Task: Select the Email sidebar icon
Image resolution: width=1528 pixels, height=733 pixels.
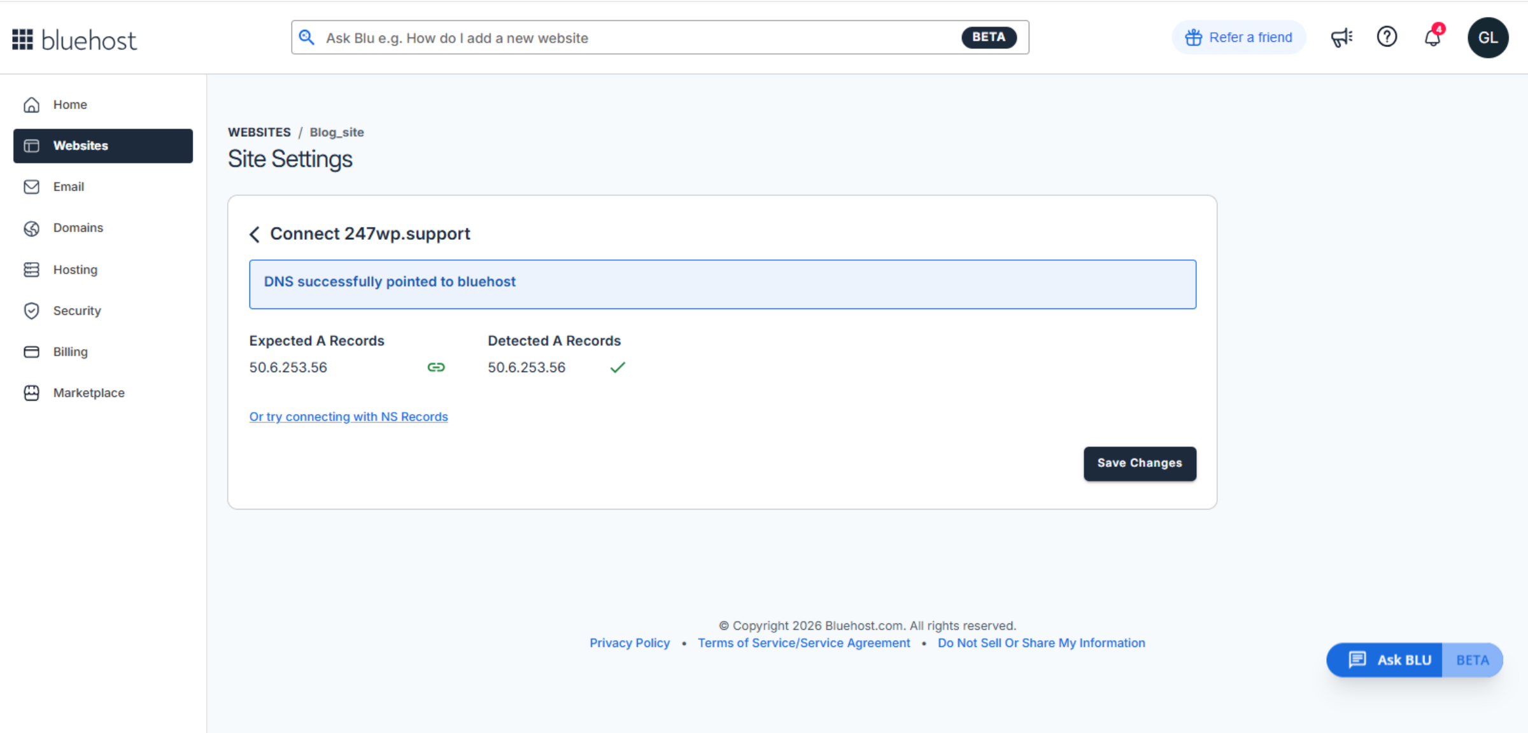Action: tap(32, 186)
